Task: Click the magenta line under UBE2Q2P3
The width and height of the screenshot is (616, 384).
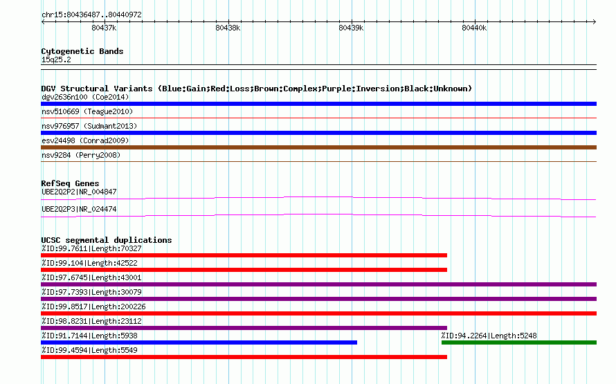Action: point(318,216)
